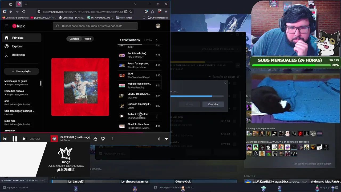Open the queue row menu for Roll out the Fallout
The width and height of the screenshot is (341, 192).
pos(157,116)
